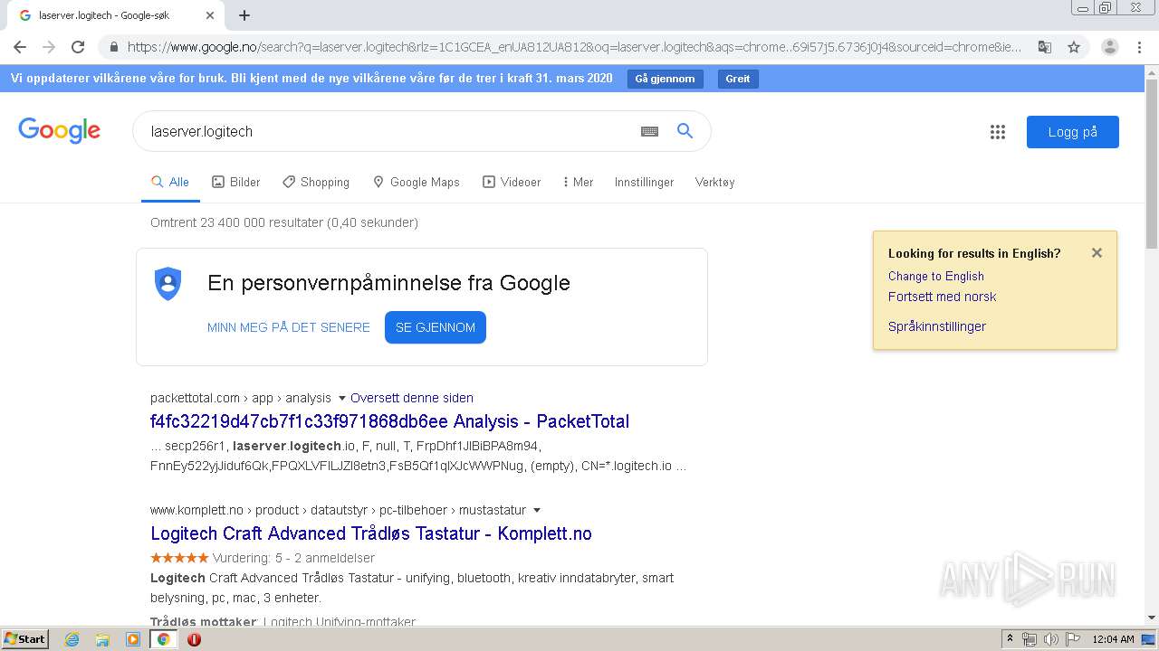Expand packettotal.com result options arrow
This screenshot has height=651, width=1159.
pos(341,398)
